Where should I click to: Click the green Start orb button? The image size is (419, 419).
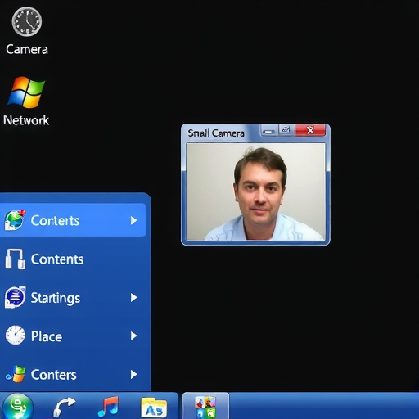tap(18, 407)
